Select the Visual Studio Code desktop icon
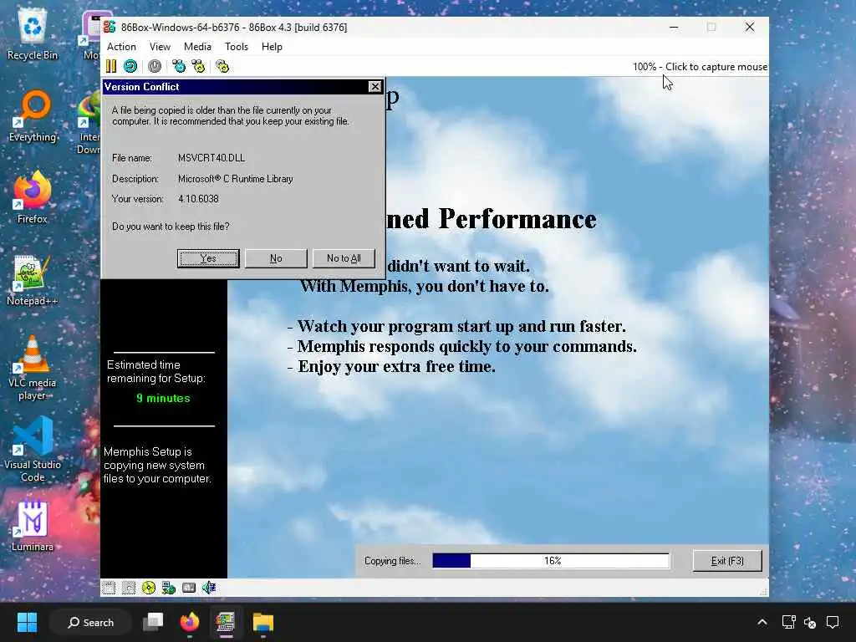856x642 pixels. (33, 449)
